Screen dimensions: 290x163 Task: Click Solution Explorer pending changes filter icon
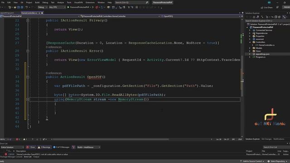(267, 17)
